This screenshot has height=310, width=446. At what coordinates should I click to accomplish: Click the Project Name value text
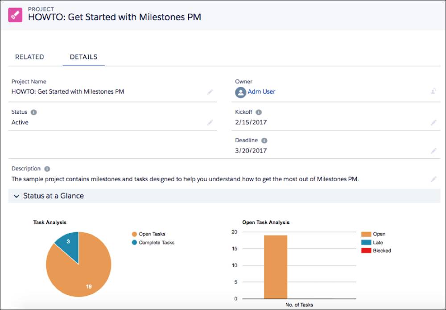pyautogui.click(x=68, y=91)
